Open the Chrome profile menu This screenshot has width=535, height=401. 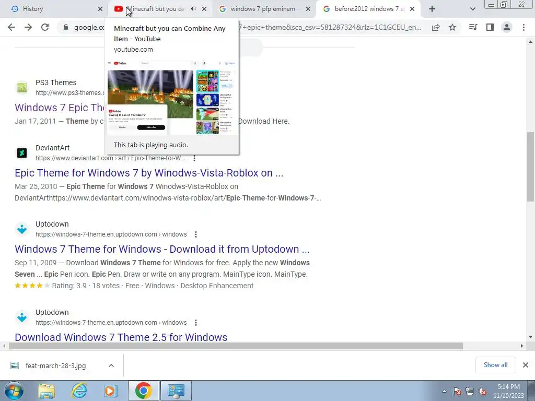click(x=507, y=27)
